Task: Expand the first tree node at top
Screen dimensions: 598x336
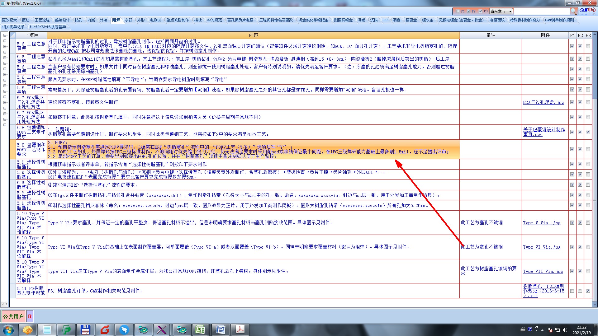Action: pyautogui.click(x=5, y=35)
